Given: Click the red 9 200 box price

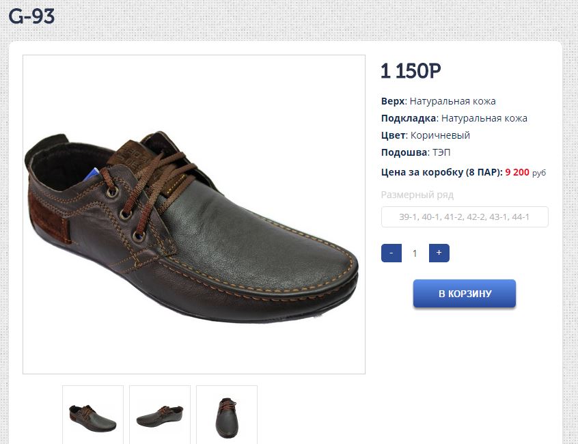Looking at the screenshot, I should 517,172.
